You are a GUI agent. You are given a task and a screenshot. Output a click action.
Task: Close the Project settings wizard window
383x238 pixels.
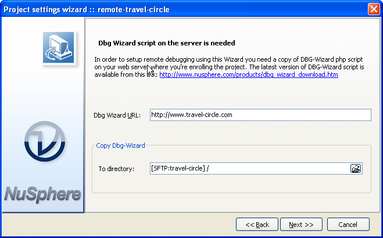(x=373, y=9)
